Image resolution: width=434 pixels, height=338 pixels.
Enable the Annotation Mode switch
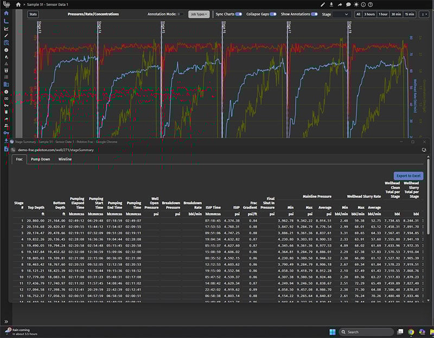click(x=180, y=14)
